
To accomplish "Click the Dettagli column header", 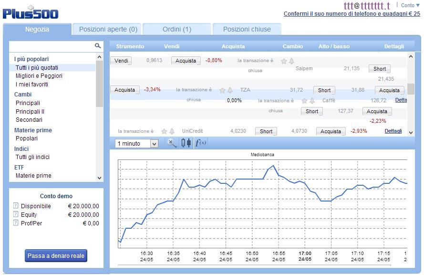I will pos(394,46).
